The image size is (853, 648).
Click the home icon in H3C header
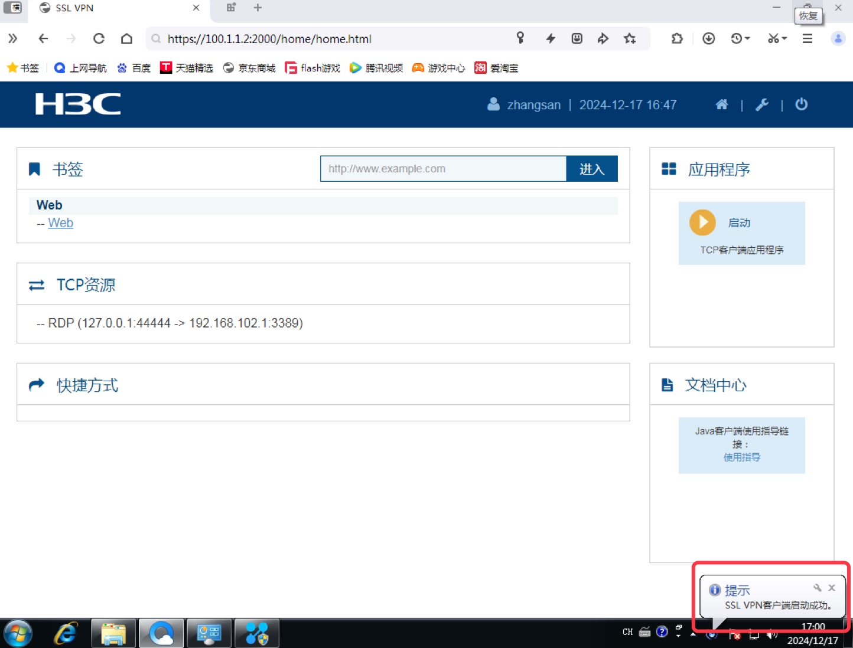[721, 104]
